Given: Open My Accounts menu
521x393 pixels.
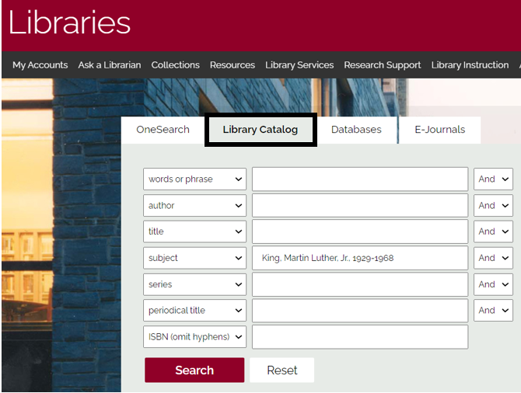Looking at the screenshot, I should point(40,65).
